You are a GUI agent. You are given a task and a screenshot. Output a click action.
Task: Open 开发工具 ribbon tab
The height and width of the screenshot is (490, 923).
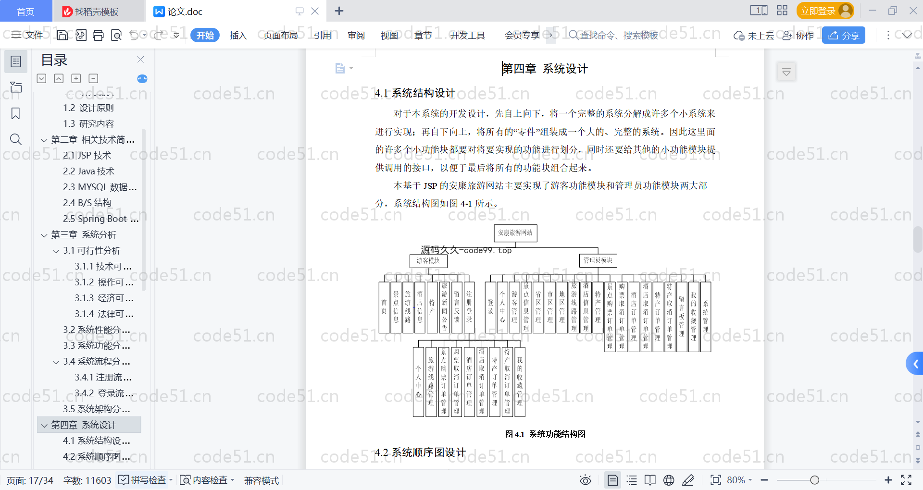(x=467, y=35)
